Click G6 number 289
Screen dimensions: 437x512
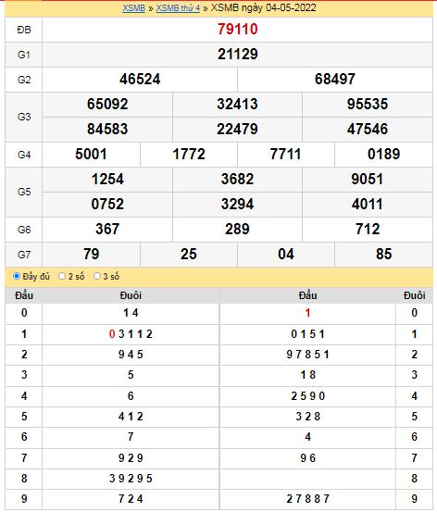tap(237, 230)
